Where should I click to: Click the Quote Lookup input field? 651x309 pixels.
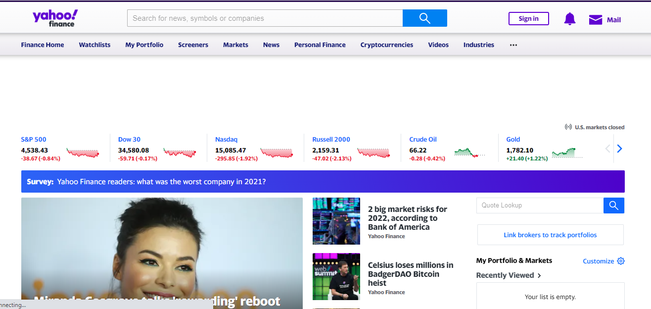point(540,206)
